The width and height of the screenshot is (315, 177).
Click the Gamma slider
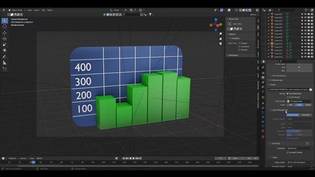pos(299,135)
